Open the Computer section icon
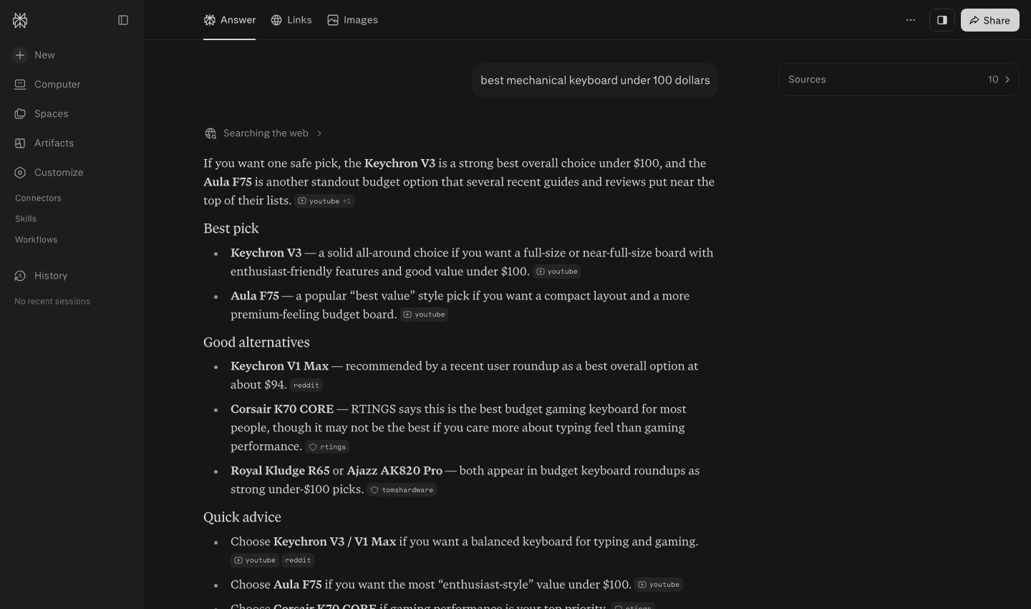Screen dimensions: 1031x609 [x=20, y=85]
